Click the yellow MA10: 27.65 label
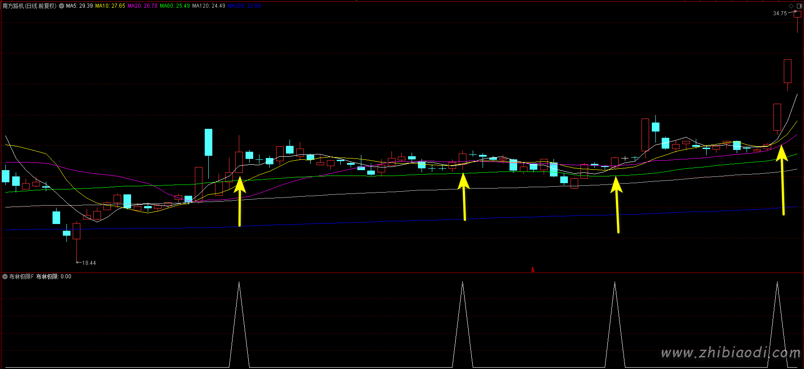The width and height of the screenshot is (804, 369). (x=110, y=6)
